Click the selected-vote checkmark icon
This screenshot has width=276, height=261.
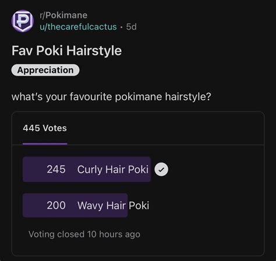(x=161, y=170)
